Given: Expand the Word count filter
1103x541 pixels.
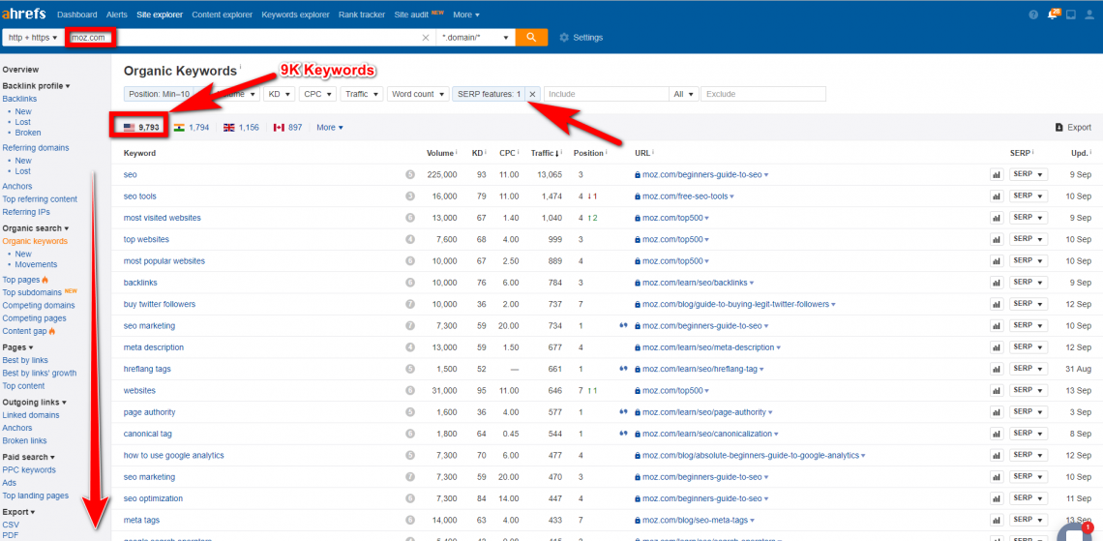Looking at the screenshot, I should [417, 94].
